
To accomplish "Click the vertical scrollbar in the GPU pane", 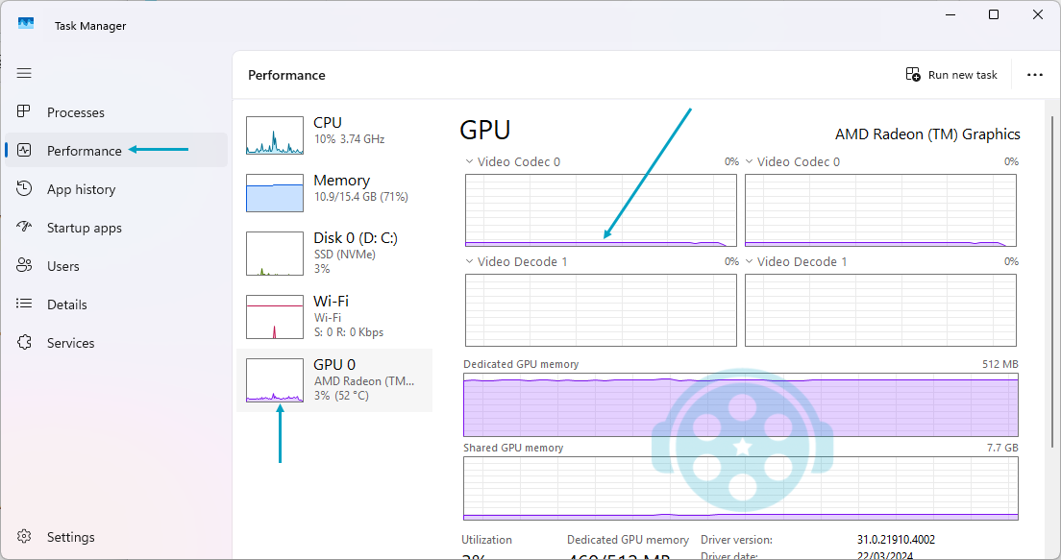I will pos(1052,281).
